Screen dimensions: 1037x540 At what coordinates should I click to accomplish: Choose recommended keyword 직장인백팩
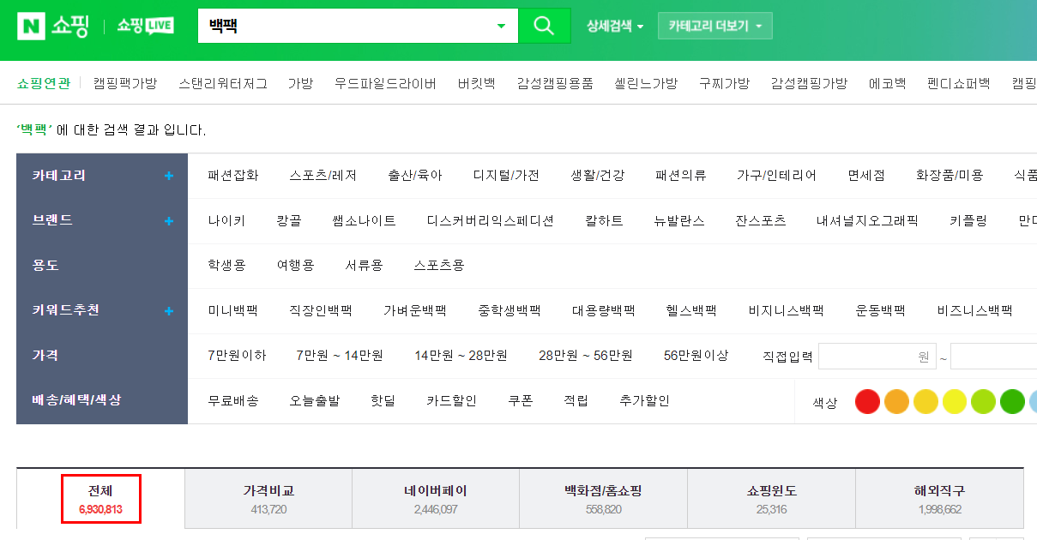(x=321, y=311)
